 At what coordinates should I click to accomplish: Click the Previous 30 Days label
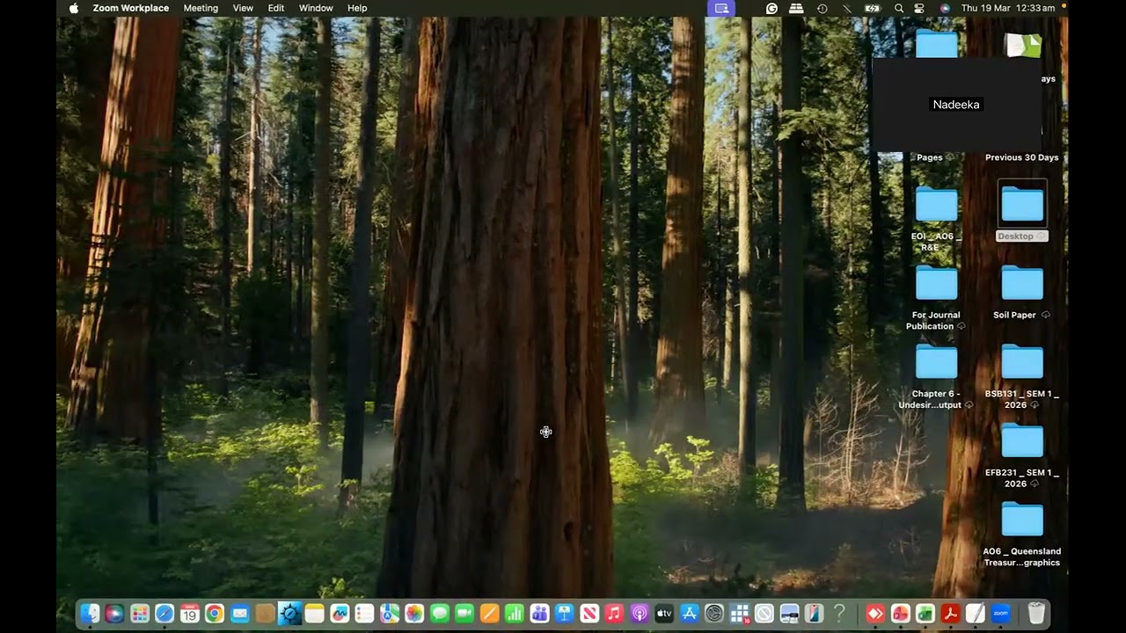1021,157
